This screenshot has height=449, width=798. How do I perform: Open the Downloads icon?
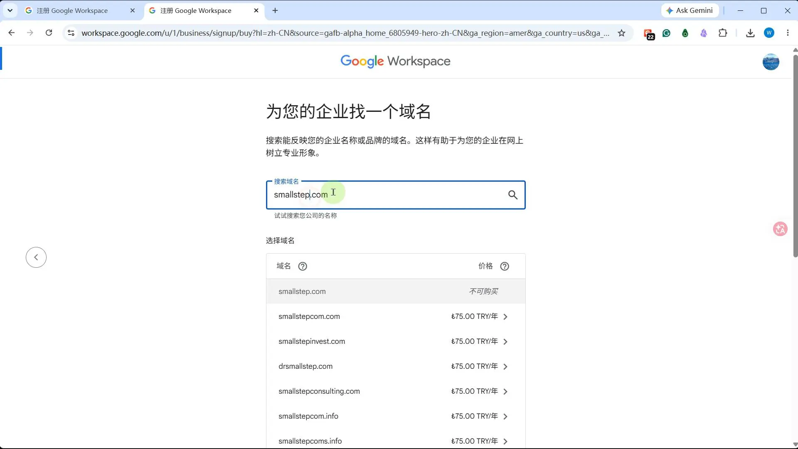[750, 33]
